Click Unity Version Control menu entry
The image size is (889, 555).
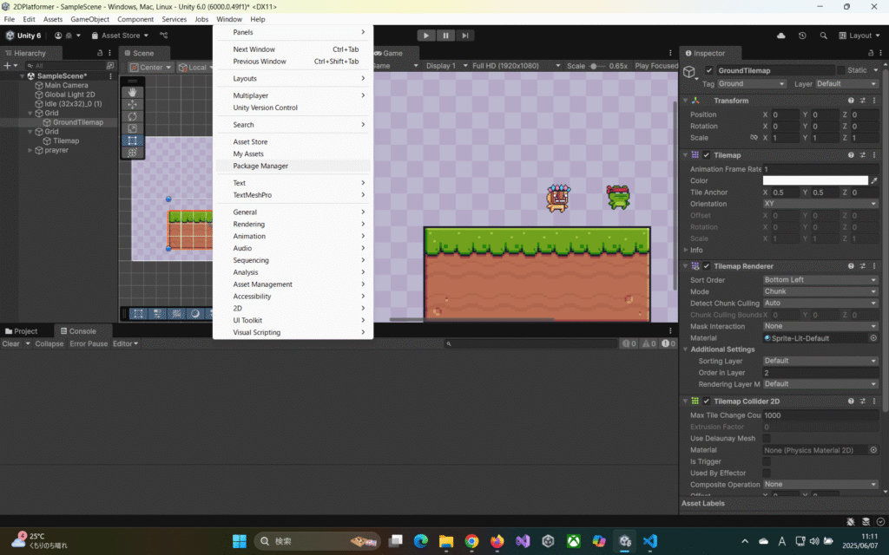click(293, 108)
